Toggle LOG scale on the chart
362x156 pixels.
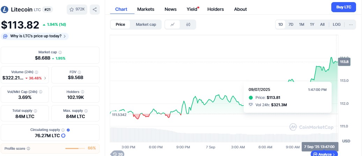(337, 24)
